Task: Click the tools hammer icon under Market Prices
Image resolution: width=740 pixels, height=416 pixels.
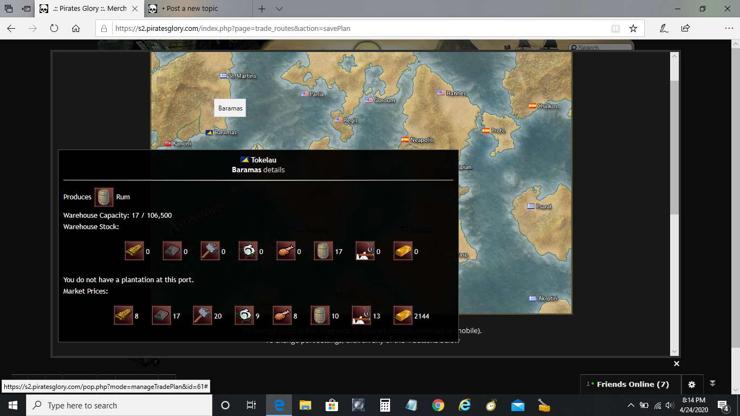Action: click(203, 315)
